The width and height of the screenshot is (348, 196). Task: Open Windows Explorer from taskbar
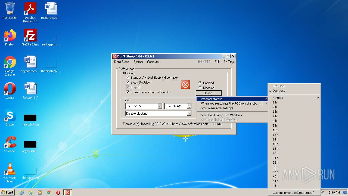[31, 192]
